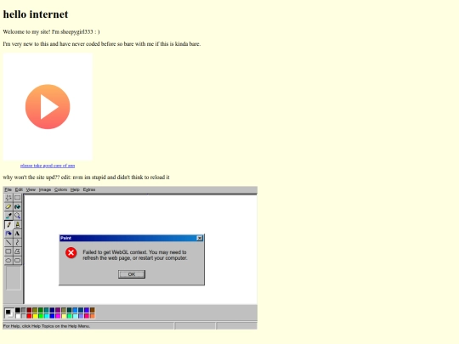Open the Colors menu
The height and width of the screenshot is (344, 459).
60,189
